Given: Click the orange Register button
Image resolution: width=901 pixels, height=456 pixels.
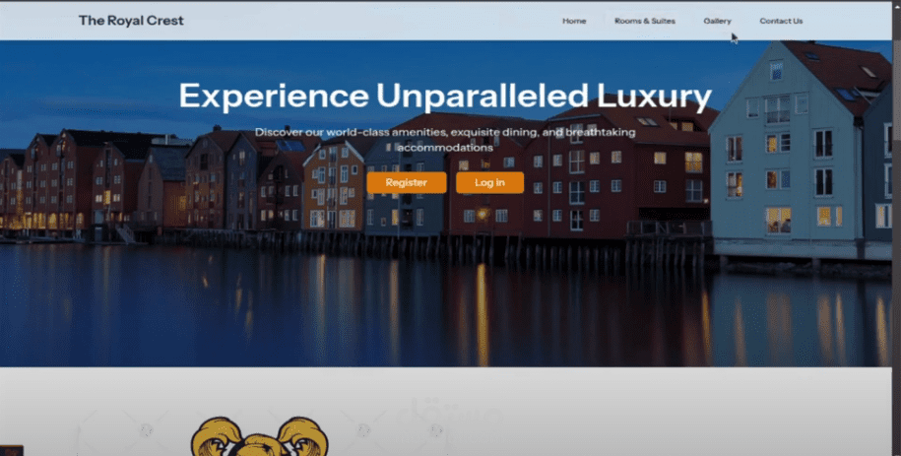Looking at the screenshot, I should pos(407,182).
